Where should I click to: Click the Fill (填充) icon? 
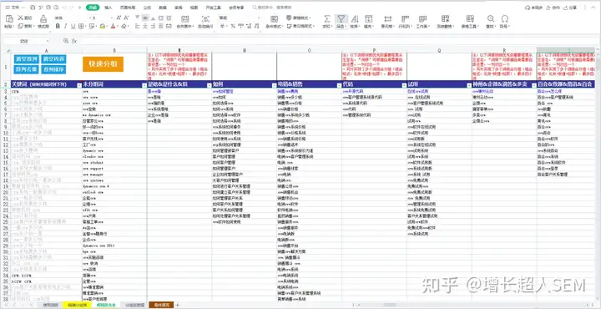point(368,18)
